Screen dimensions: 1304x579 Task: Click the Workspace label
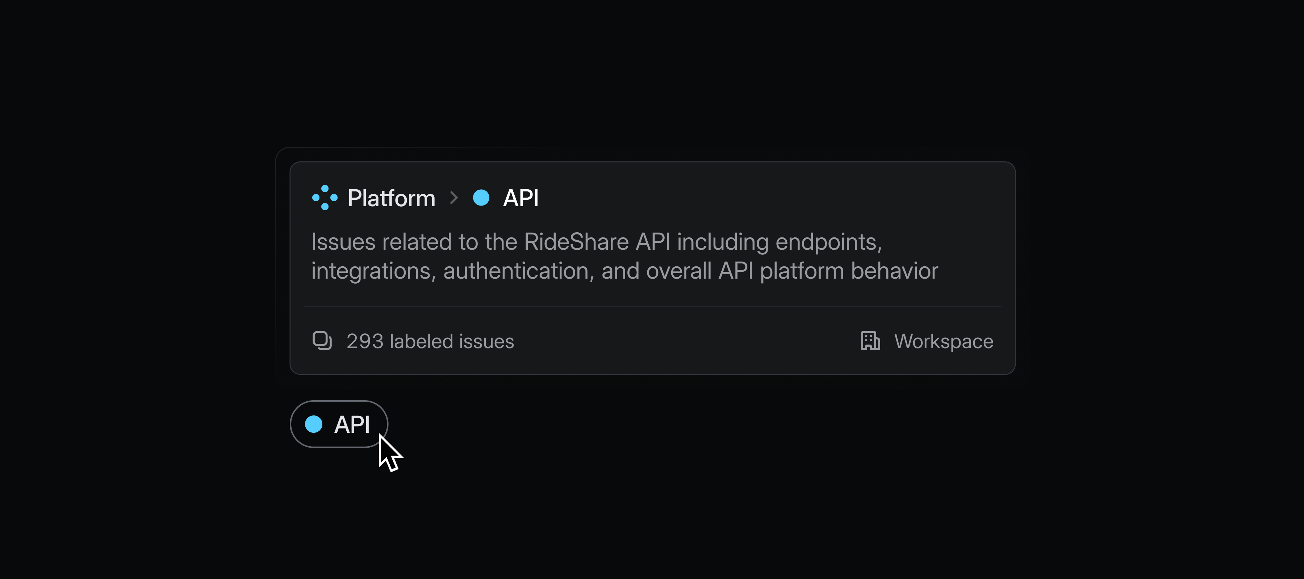point(943,341)
